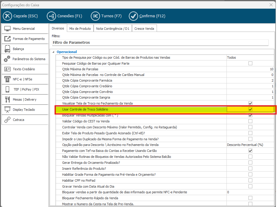Viewport: 277px width, 207px height.
Task: Click Formas de Pagamento sidebar button
Action: (25, 39)
